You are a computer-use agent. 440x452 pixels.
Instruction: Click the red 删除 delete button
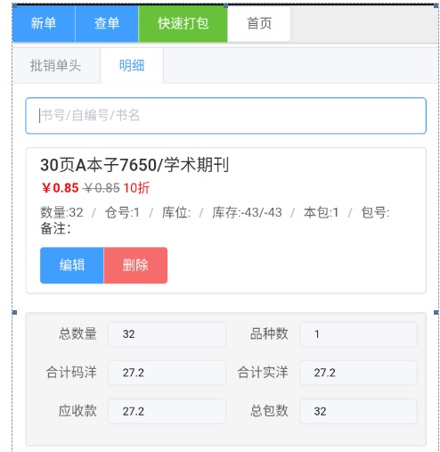click(x=135, y=265)
